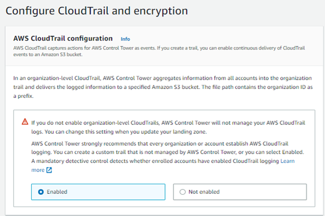
Task: Click the 'Learn' hyperlink after CloudTrail logging
Action: [287, 161]
